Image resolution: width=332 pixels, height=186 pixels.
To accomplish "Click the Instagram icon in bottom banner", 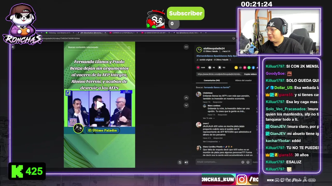I will pyautogui.click(x=241, y=180).
